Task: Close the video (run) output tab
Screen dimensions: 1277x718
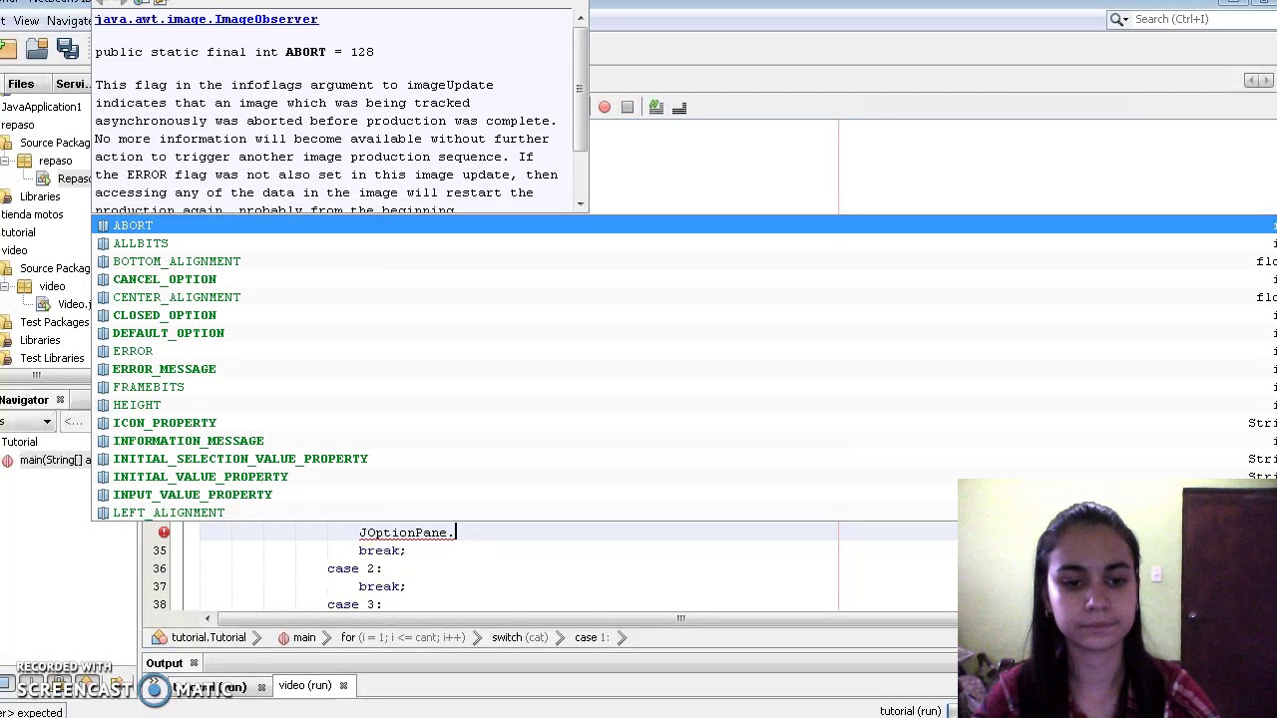Action: [x=343, y=686]
